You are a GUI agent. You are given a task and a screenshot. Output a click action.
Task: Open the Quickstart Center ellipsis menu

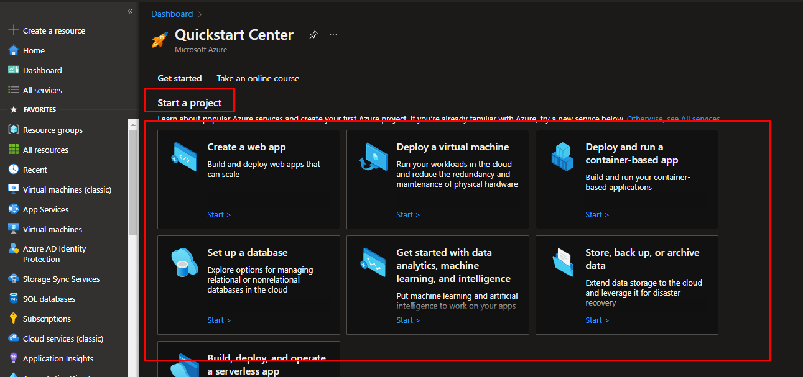pos(333,35)
